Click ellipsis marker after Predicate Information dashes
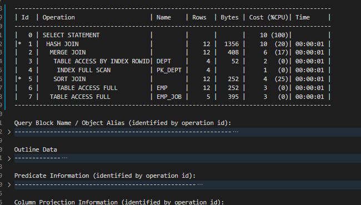Image resolution: width=361 pixels, height=205 pixels. (200, 184)
